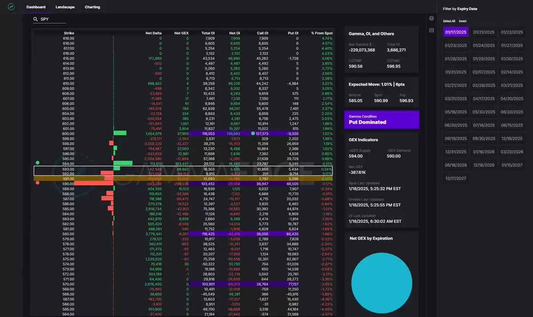Click the Net GEX column header

pyautogui.click(x=182, y=33)
